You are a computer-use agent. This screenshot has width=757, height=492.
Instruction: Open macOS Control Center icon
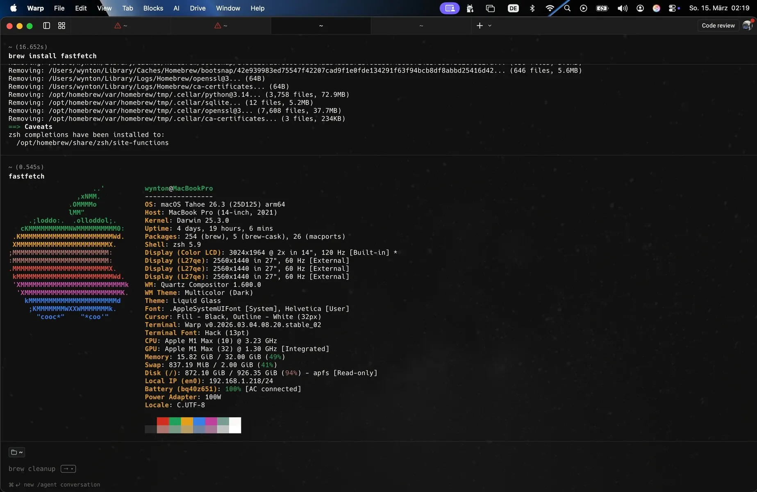673,8
